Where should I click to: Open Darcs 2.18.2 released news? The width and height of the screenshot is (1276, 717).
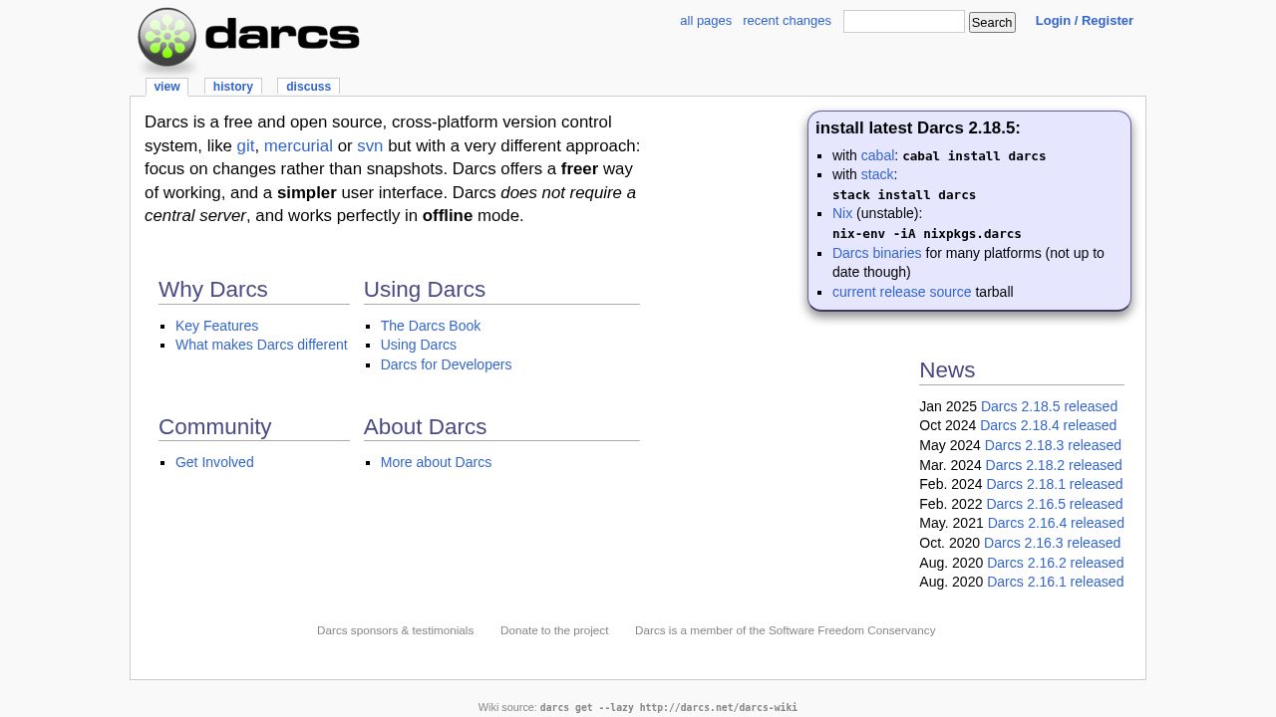click(1054, 465)
